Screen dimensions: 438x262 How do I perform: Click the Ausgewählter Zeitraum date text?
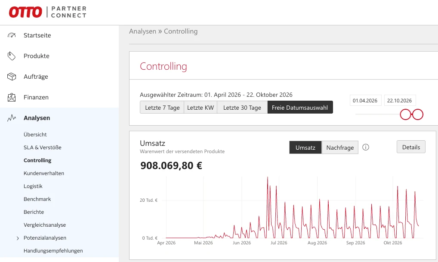(x=216, y=95)
